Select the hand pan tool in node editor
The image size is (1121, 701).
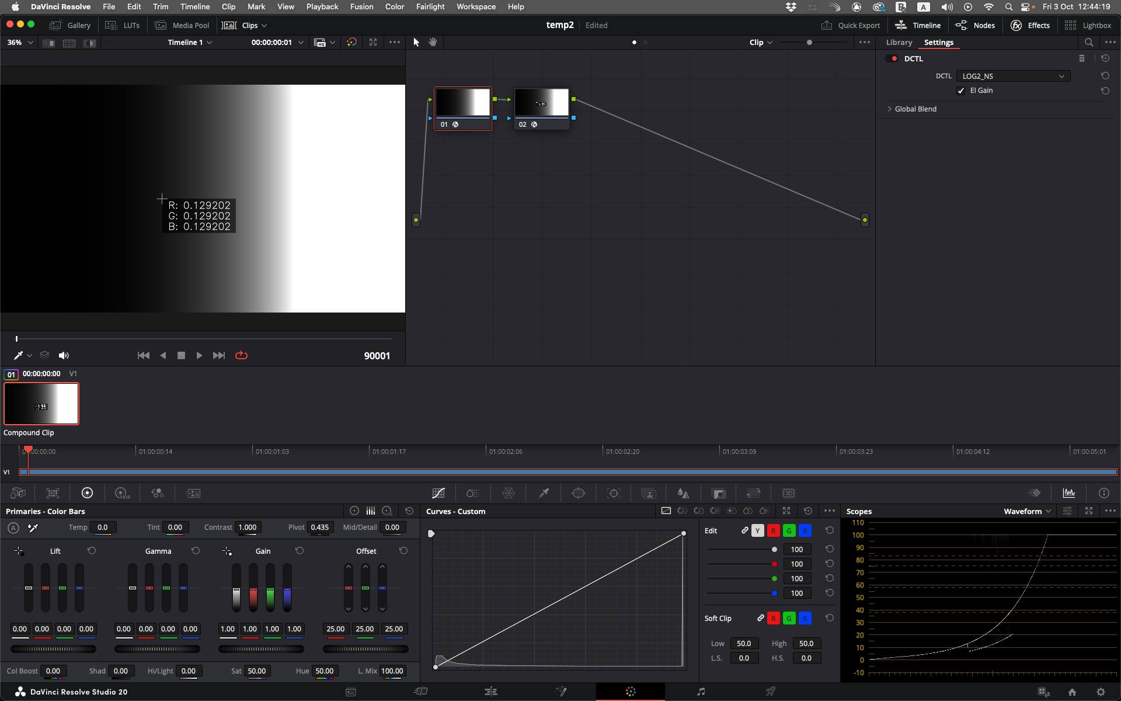click(x=433, y=42)
